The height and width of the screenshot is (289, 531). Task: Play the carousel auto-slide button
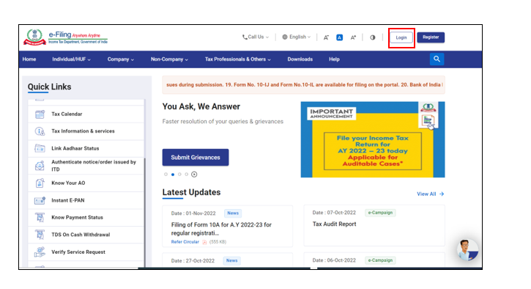coord(194,175)
